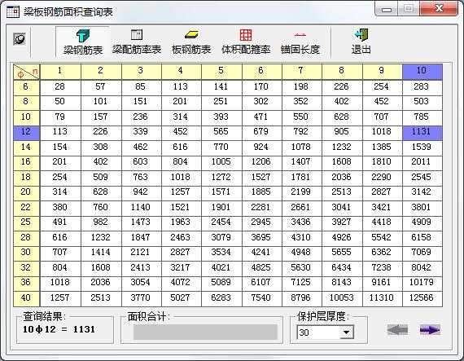Click cell with value 393
Viewport: 464px width, 361px height.
coord(221,117)
